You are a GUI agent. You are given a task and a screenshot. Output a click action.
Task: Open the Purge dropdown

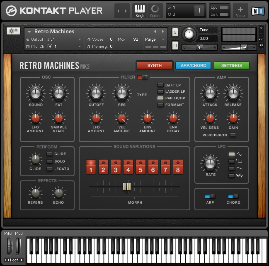(155, 39)
